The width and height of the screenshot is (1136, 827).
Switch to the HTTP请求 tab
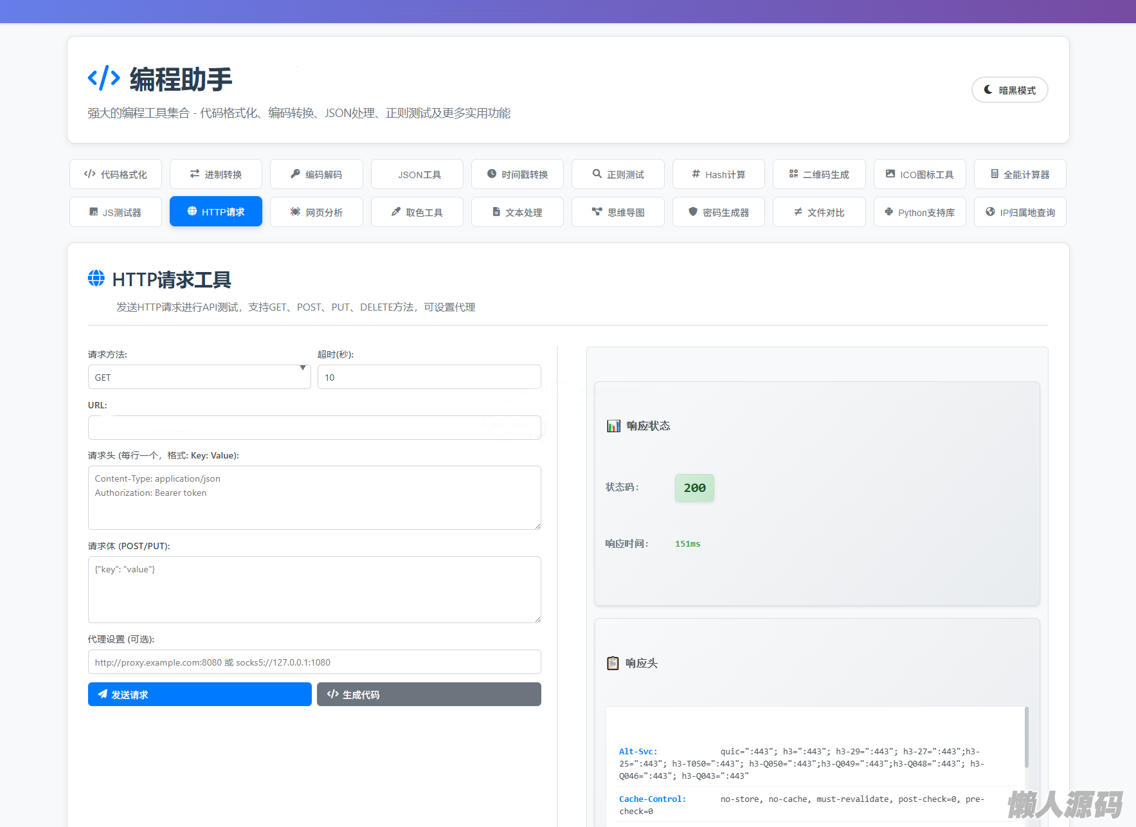pyautogui.click(x=216, y=212)
